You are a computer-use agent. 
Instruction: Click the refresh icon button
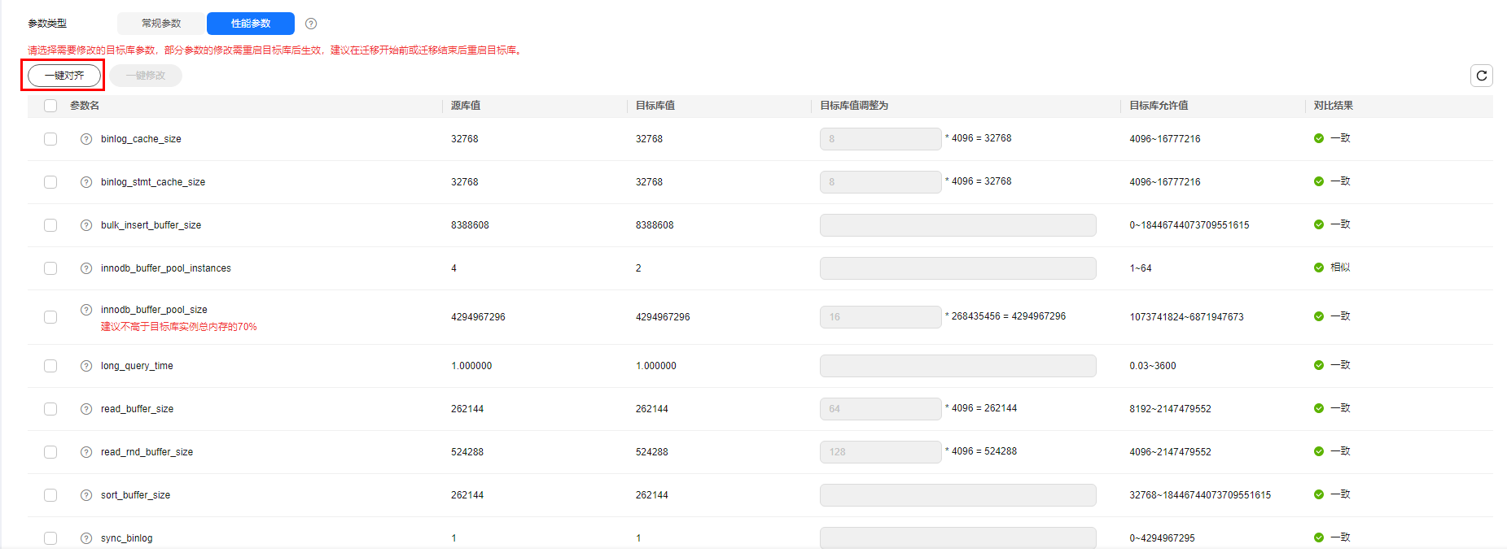coord(1482,76)
